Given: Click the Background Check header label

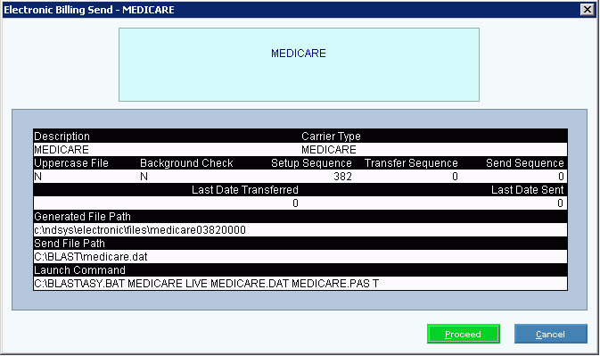Looking at the screenshot, I should click(x=186, y=163).
